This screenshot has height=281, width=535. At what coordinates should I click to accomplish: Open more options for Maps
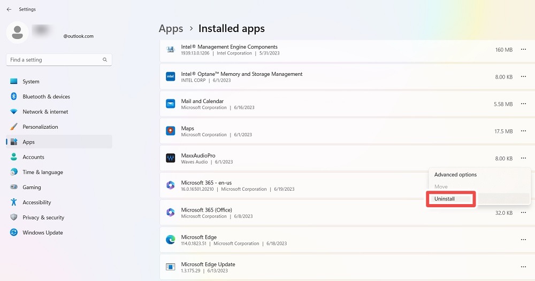coord(523,131)
